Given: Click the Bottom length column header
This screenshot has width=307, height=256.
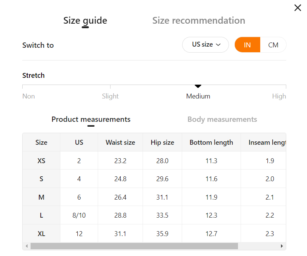Looking at the screenshot, I should pyautogui.click(x=211, y=142).
